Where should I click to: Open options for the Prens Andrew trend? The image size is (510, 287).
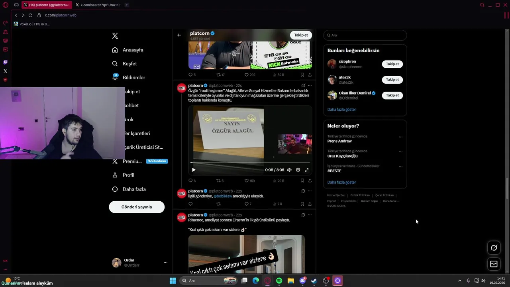[400, 137]
